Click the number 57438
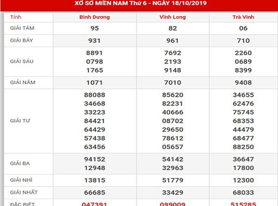Viewport: 278px width, 206px height. (95, 138)
